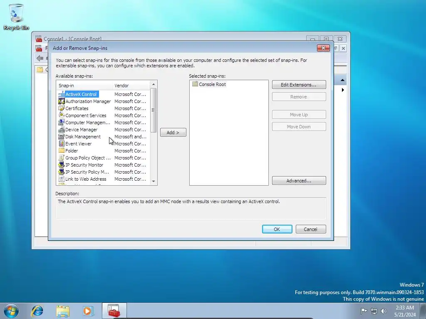Select the 'Component Services' entry text
This screenshot has height=319, width=426.
pyautogui.click(x=86, y=115)
